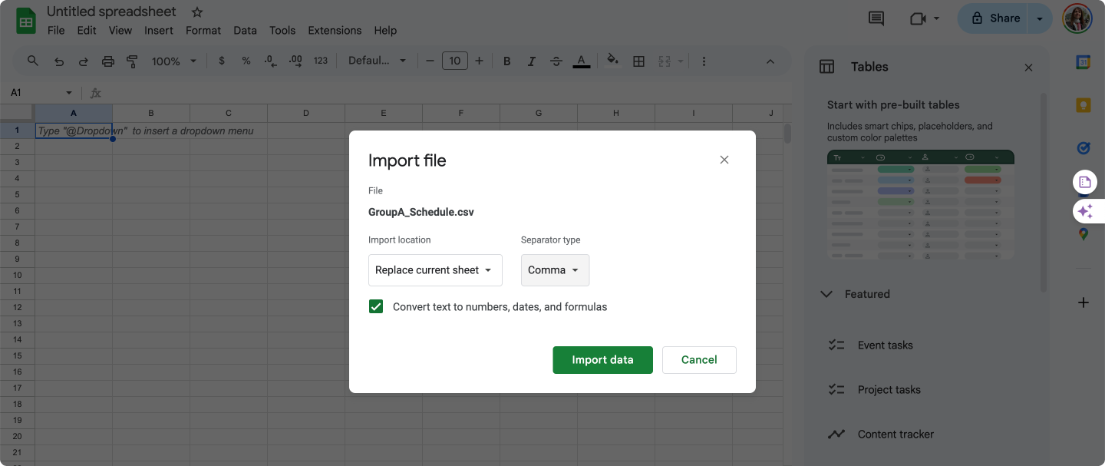The image size is (1105, 466).
Task: Collapse the toolbar with the up chevron
Action: click(770, 61)
